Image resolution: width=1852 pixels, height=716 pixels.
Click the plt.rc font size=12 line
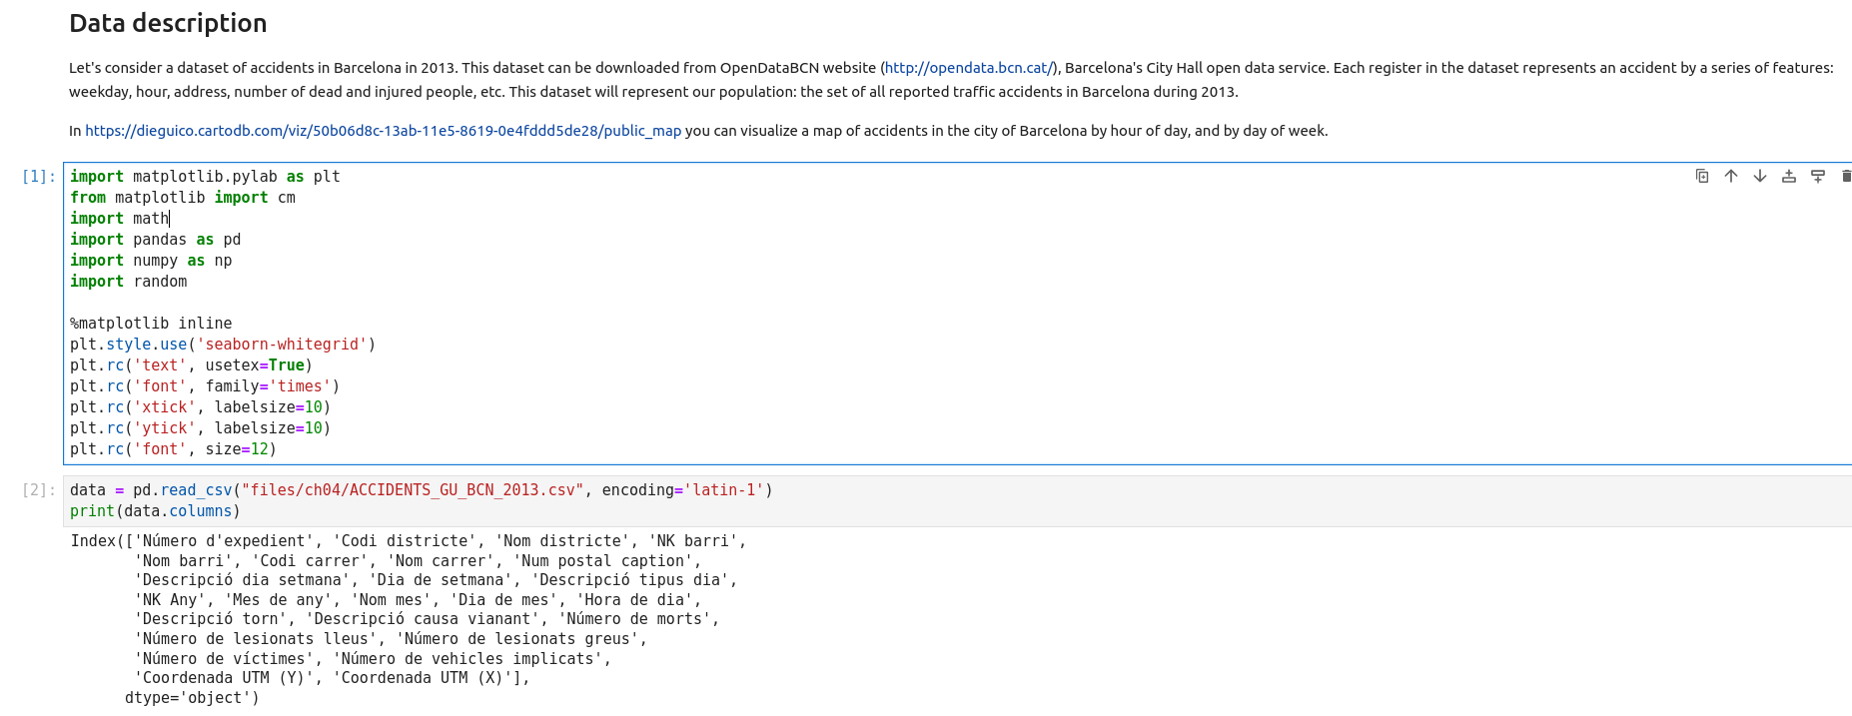click(x=173, y=449)
